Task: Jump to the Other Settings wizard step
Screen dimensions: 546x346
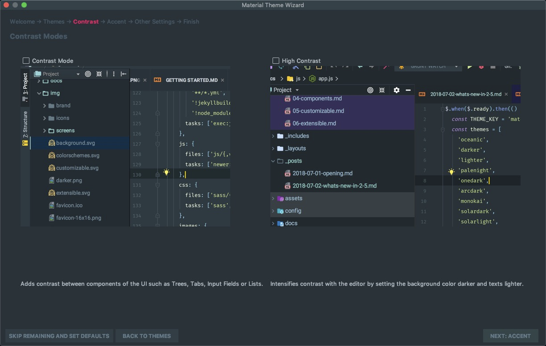Action: pos(155,21)
